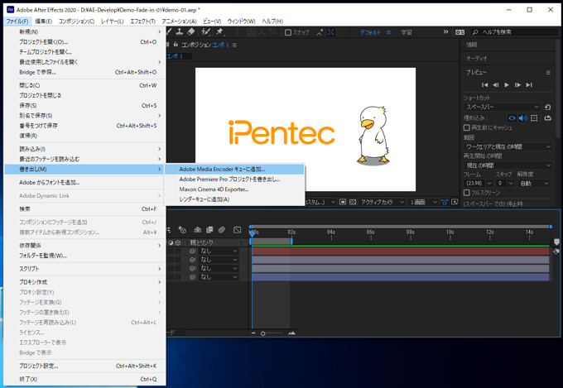
Task: Reset preview shortcut settings icon
Action: (547, 107)
